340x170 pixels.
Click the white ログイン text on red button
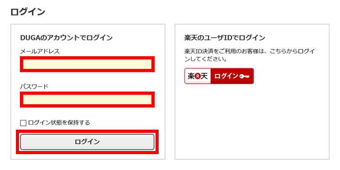[226, 76]
